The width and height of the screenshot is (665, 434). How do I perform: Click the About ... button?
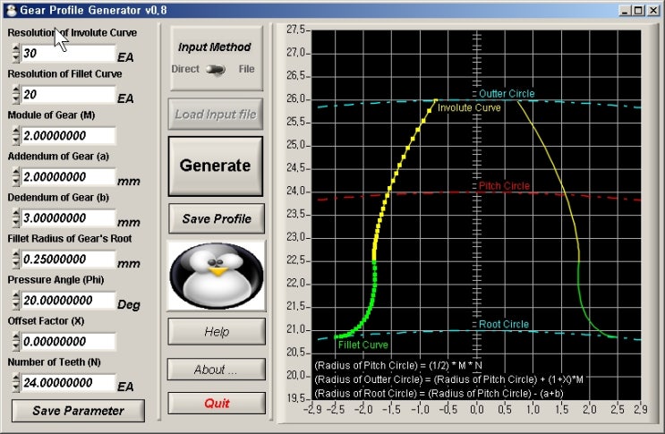coord(217,370)
